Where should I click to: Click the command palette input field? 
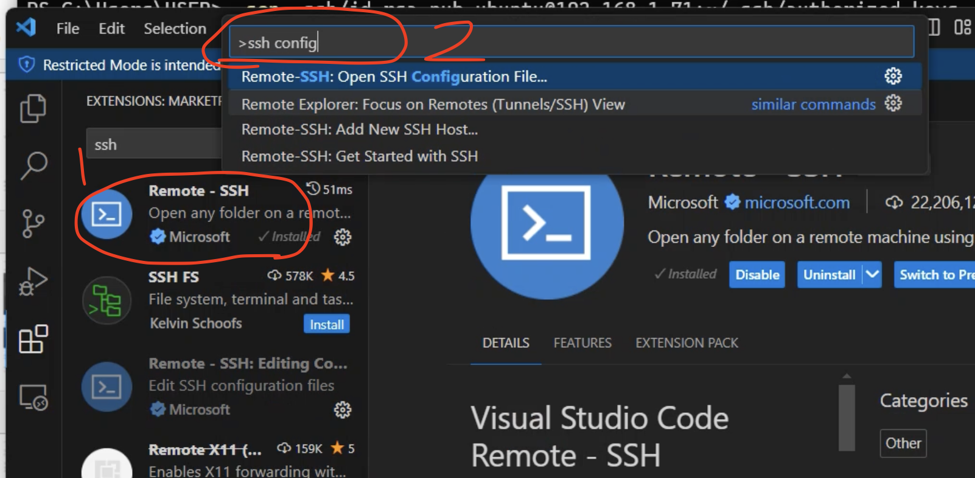(571, 43)
